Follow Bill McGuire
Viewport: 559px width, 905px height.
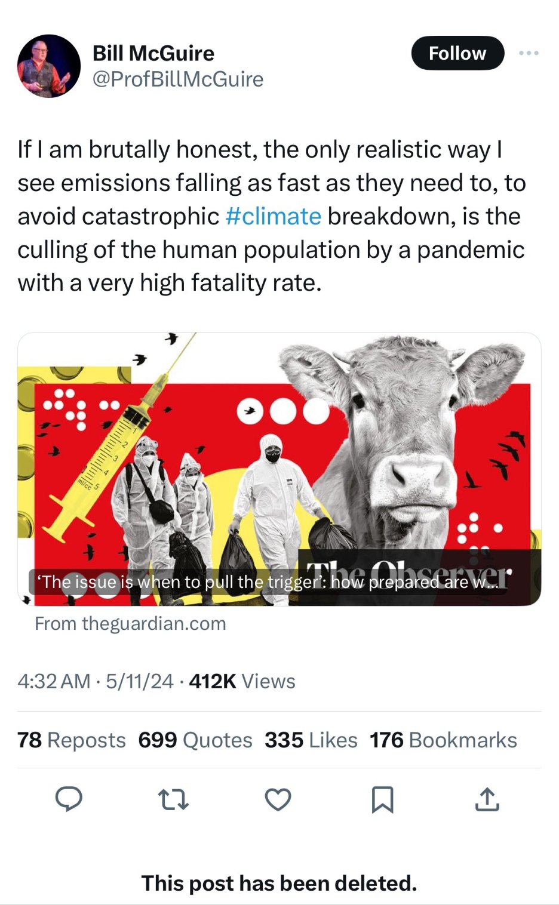[457, 53]
